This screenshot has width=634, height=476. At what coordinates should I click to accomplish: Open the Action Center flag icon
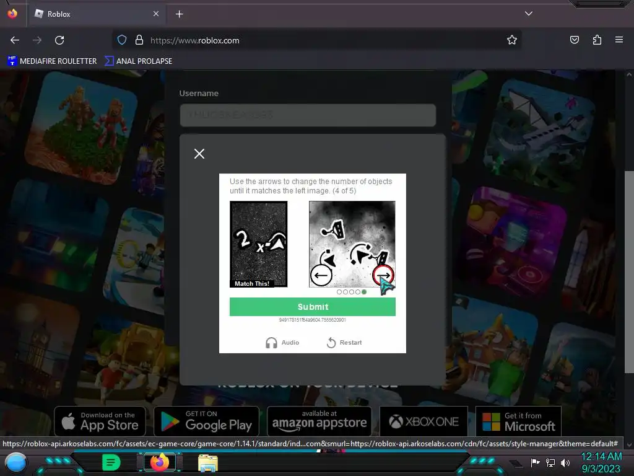(x=535, y=462)
